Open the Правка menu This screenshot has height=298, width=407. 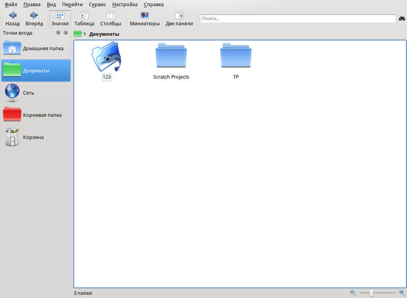32,5
